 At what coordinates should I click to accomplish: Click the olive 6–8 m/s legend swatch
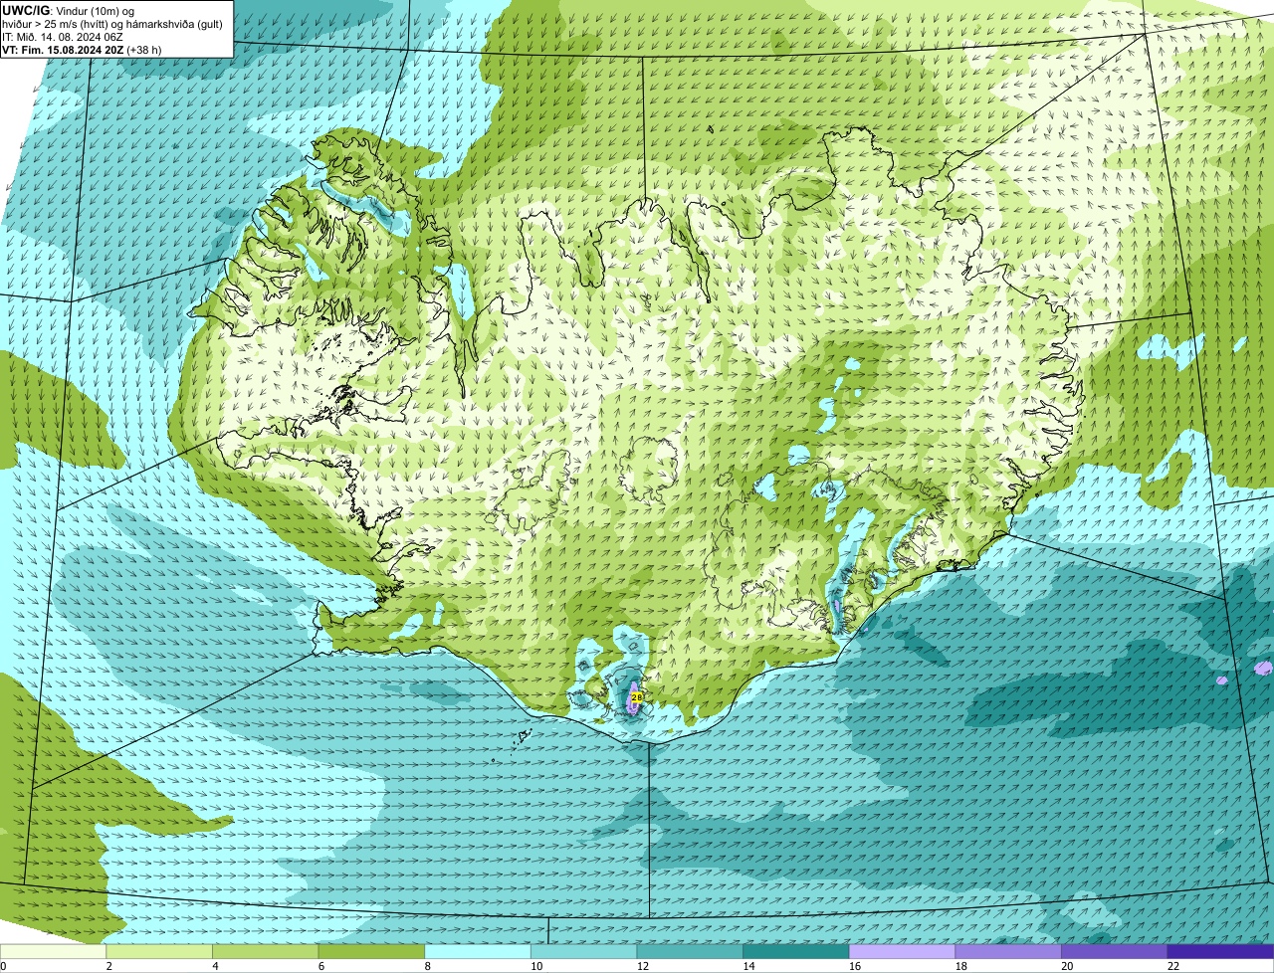pyautogui.click(x=371, y=951)
